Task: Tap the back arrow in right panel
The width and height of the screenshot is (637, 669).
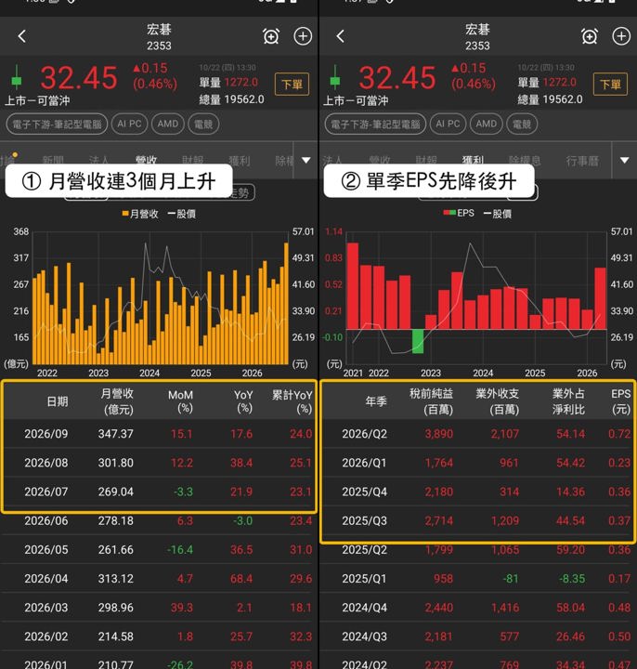Action: [x=340, y=36]
